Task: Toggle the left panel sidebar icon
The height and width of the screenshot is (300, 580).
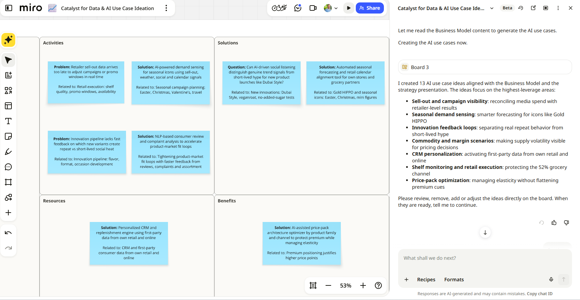Action: pyautogui.click(x=9, y=8)
